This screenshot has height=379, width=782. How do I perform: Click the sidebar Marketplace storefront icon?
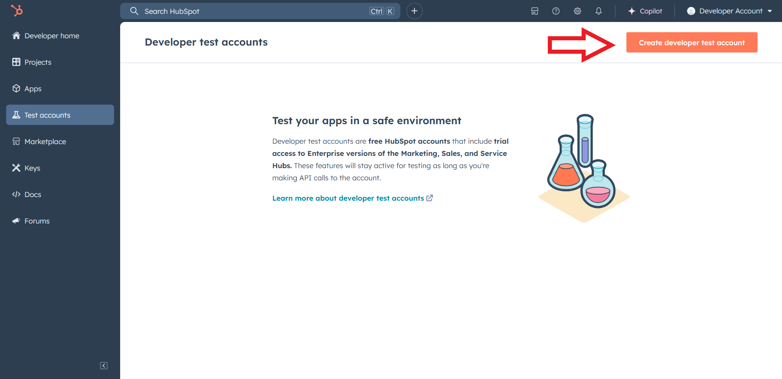coord(16,141)
